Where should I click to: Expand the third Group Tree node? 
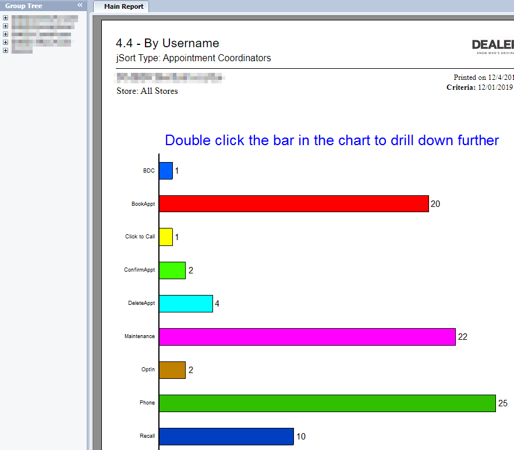[x=5, y=34]
